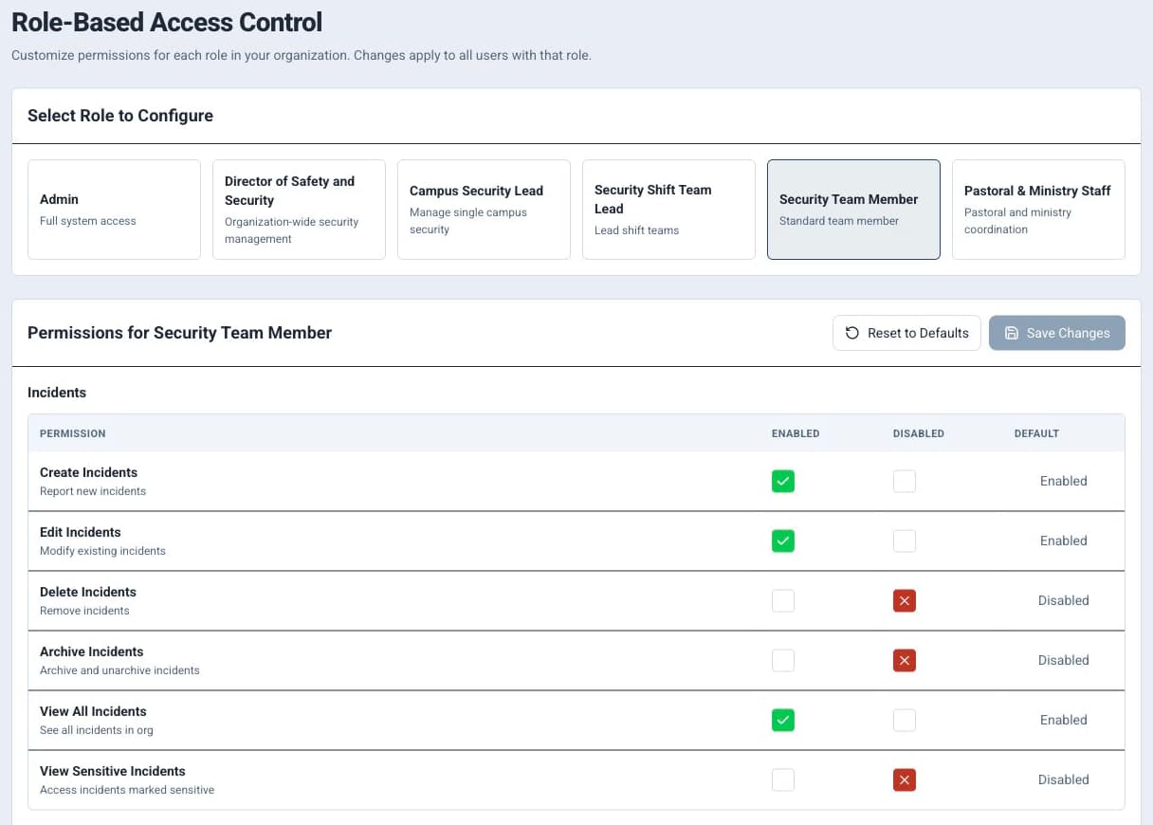1153x825 pixels.
Task: Click the Incidents section heading
Action: click(x=57, y=393)
